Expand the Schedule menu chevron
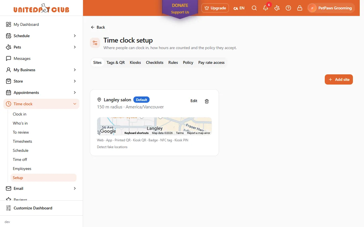364x227 pixels. [75, 36]
